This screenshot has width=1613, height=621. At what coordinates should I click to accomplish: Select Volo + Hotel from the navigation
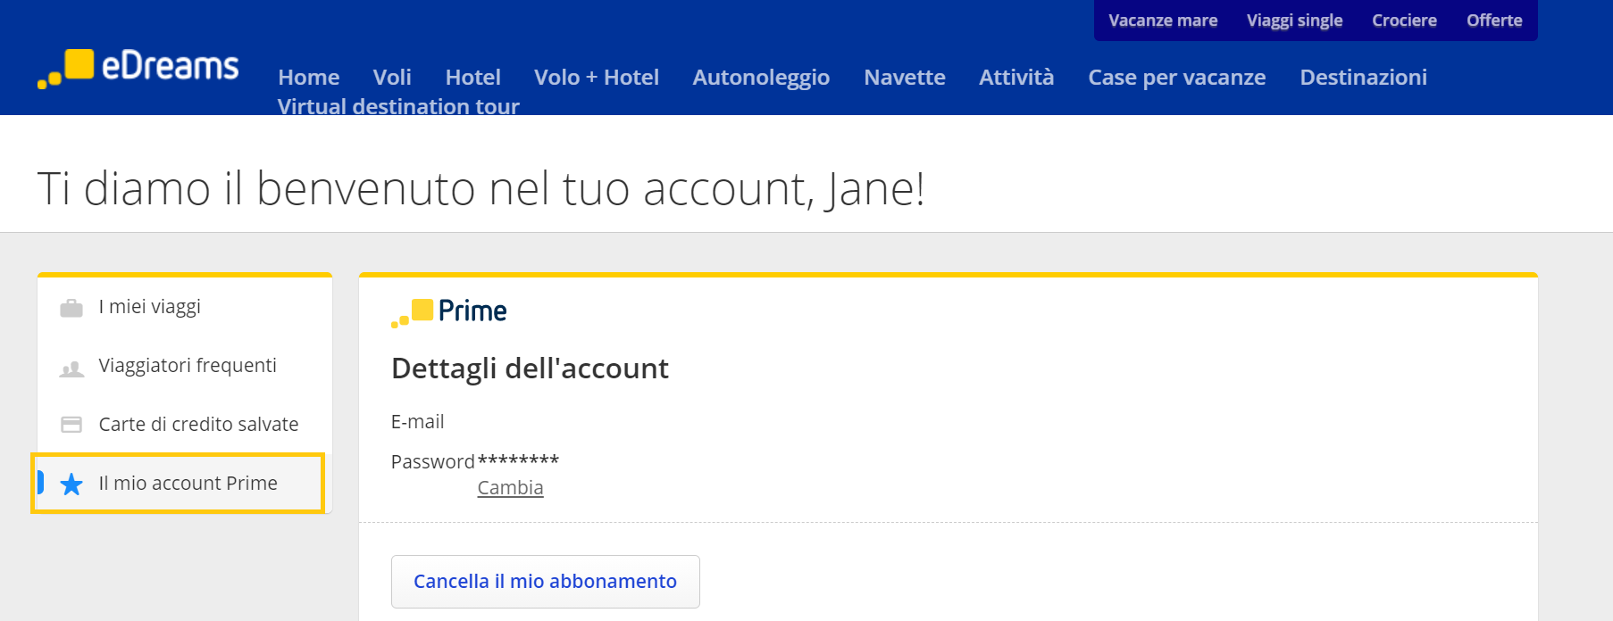tap(596, 78)
